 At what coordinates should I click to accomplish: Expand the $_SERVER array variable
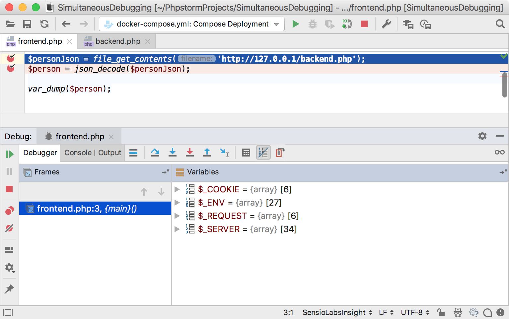[x=177, y=229]
